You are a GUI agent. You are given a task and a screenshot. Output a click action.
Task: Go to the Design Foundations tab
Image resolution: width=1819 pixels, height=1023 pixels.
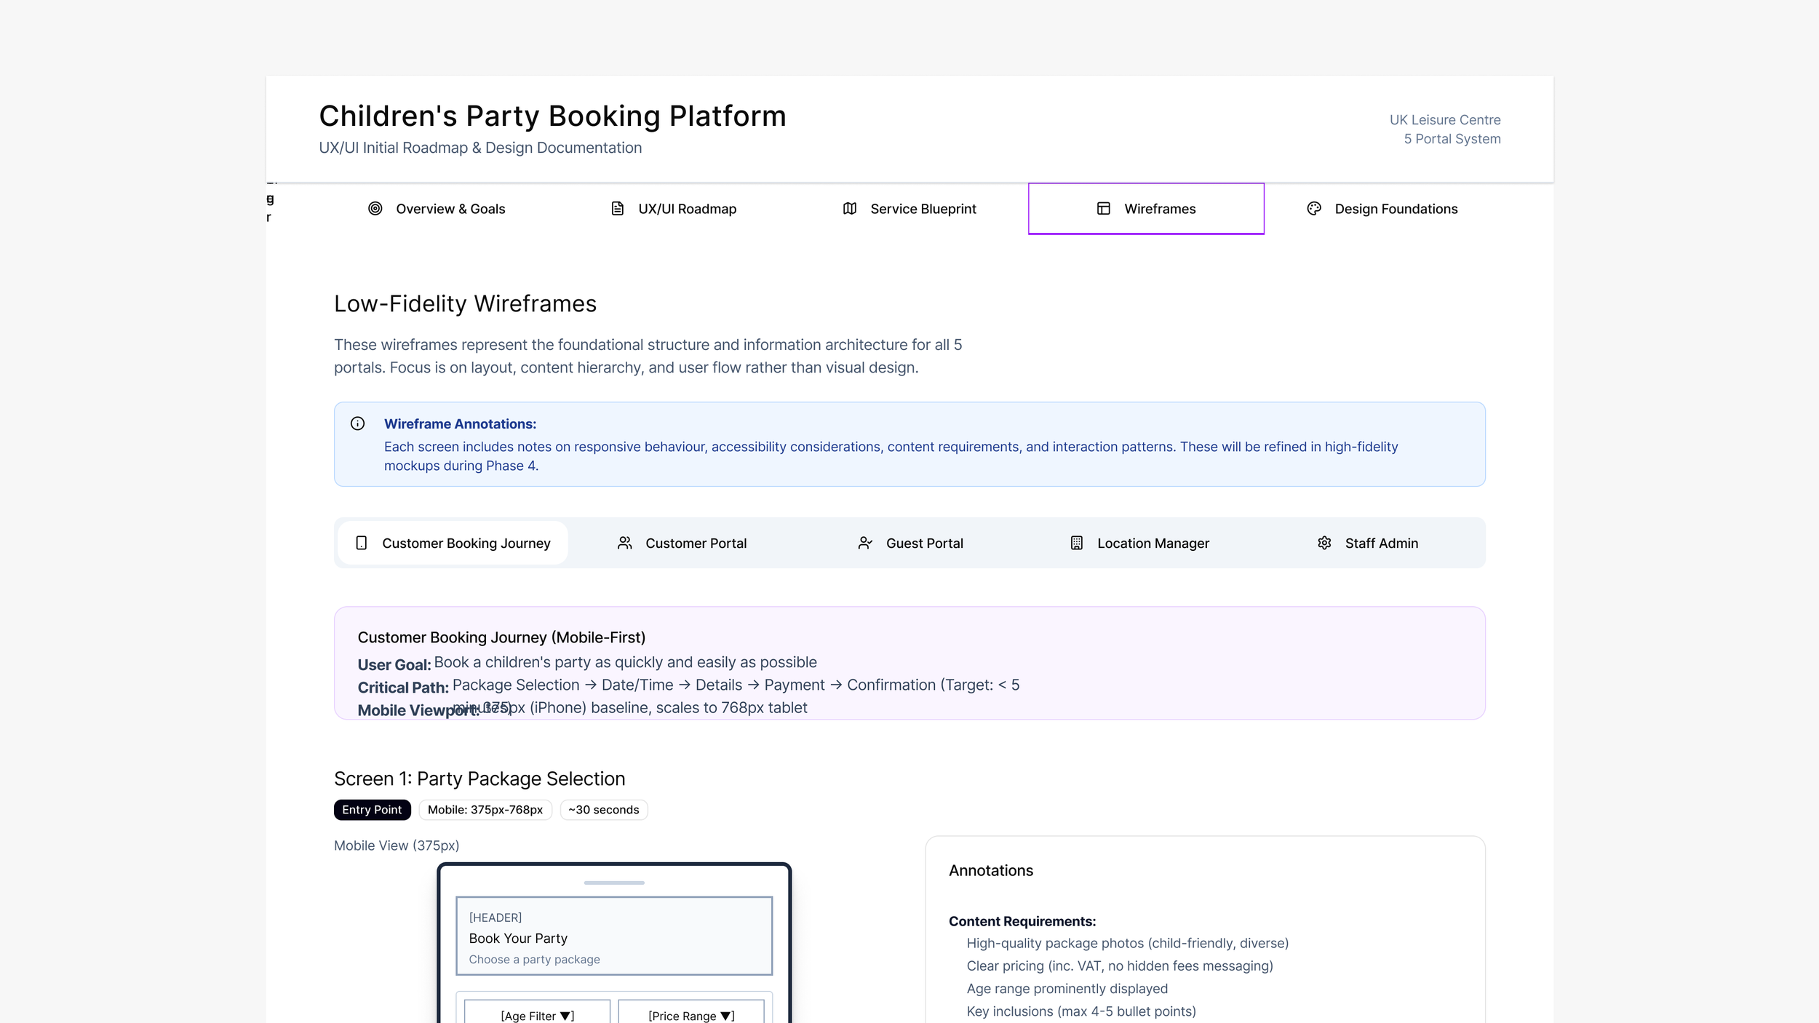pyautogui.click(x=1382, y=209)
